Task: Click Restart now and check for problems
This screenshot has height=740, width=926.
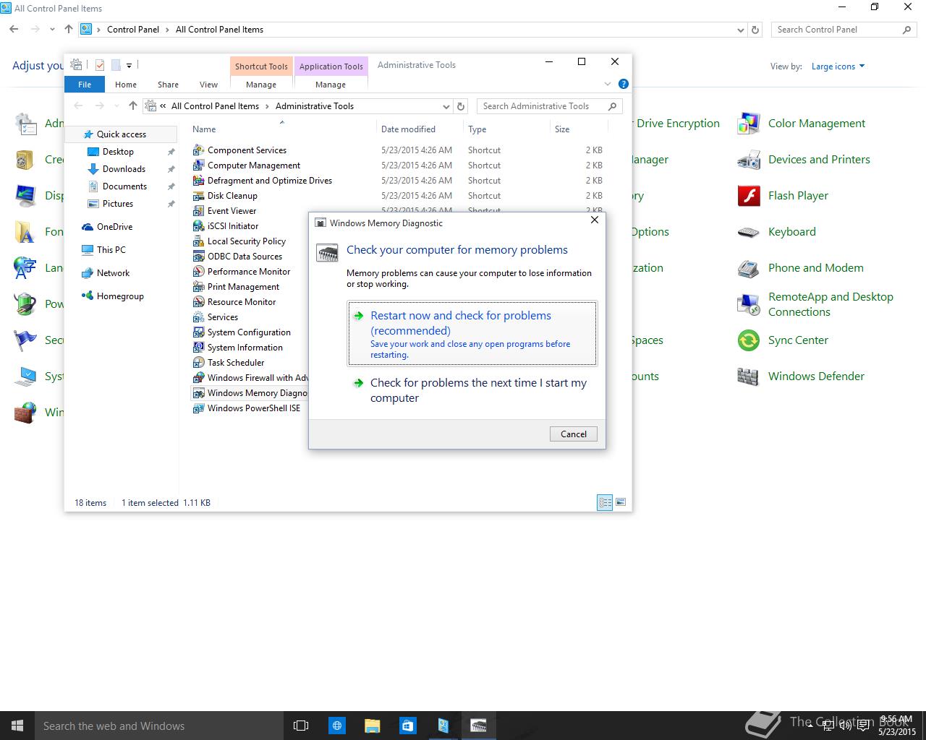Action: pos(472,334)
